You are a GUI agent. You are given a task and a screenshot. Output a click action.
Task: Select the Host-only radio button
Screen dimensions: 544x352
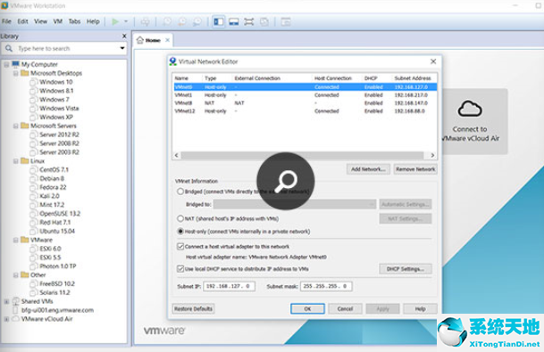click(180, 231)
